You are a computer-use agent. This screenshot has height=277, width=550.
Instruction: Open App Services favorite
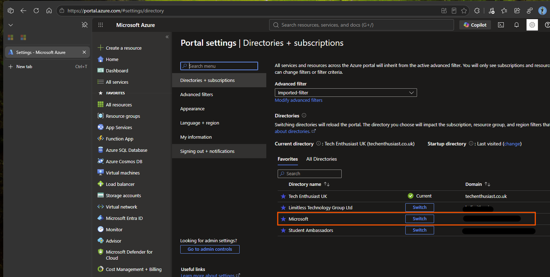115,127
